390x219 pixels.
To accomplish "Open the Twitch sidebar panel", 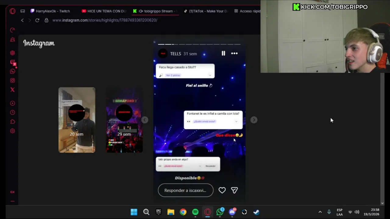I will pyautogui.click(x=12, y=62).
